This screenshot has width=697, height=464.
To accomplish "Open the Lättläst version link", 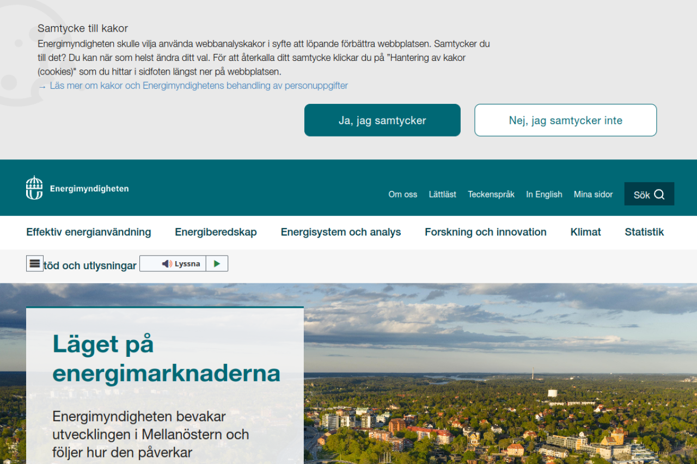I will [x=442, y=194].
